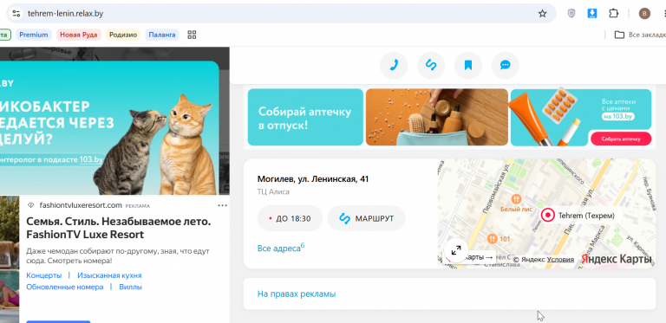The image size is (666, 323).
Task: Open the browser extensions puzzle icon
Action: (x=613, y=14)
